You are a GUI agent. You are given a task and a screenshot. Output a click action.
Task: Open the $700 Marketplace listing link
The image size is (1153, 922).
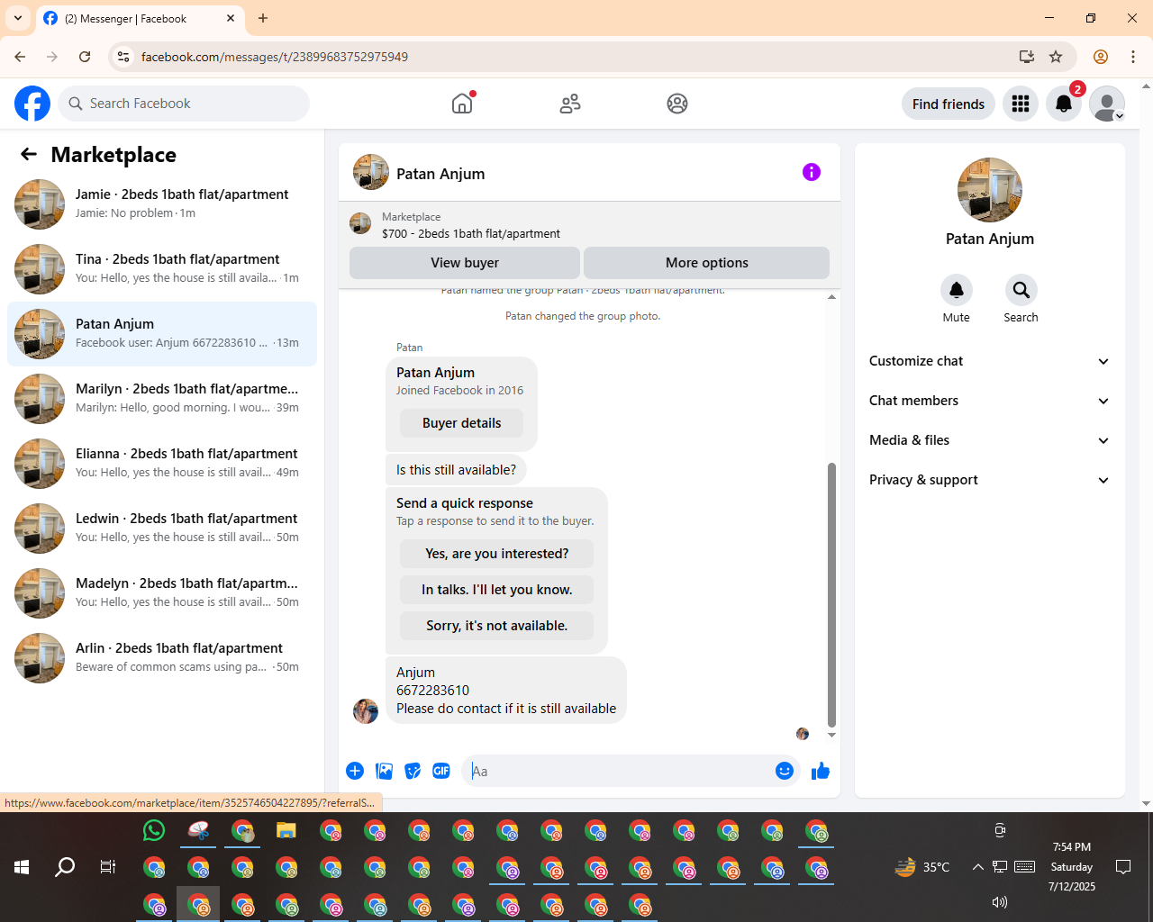(x=471, y=233)
